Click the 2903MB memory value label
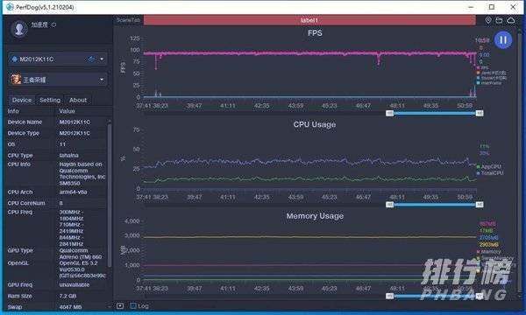Screen dimensions: 526x315 [x=489, y=245]
